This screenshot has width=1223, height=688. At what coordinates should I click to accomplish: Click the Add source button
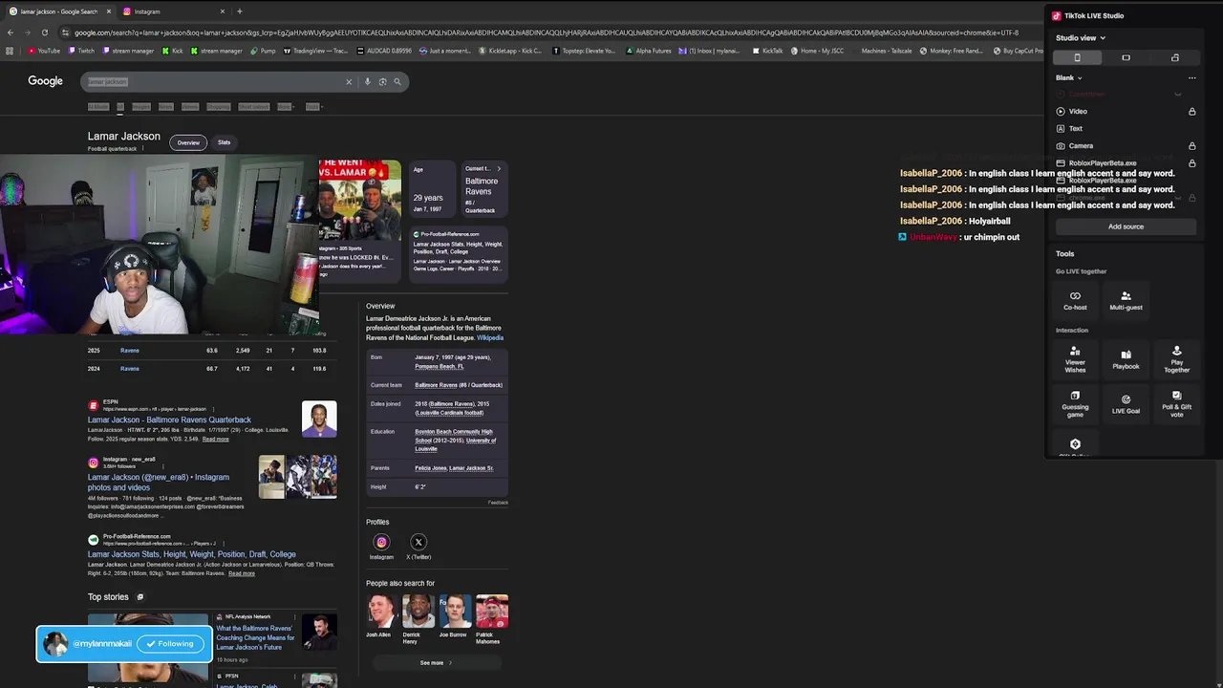click(x=1126, y=226)
